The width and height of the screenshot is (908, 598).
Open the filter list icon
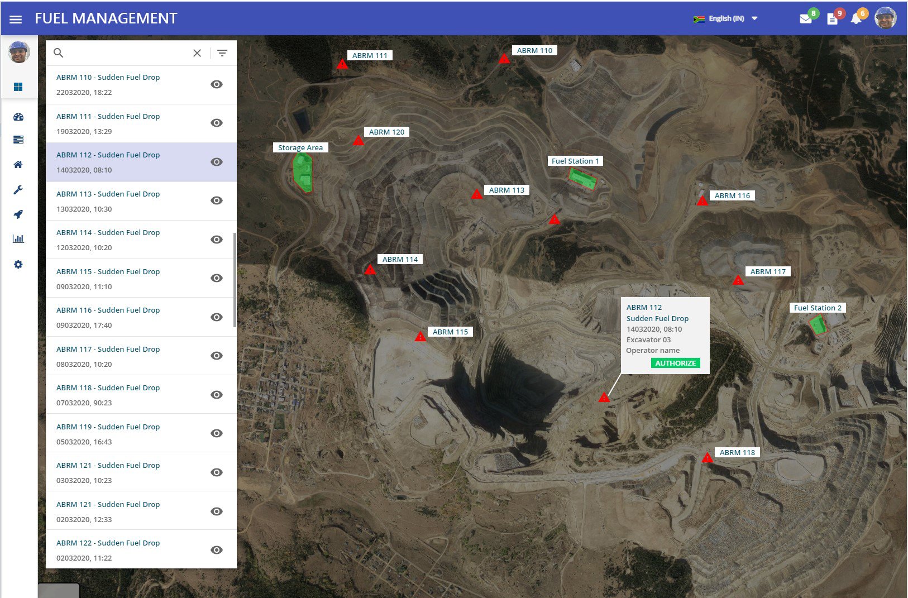pyautogui.click(x=222, y=53)
